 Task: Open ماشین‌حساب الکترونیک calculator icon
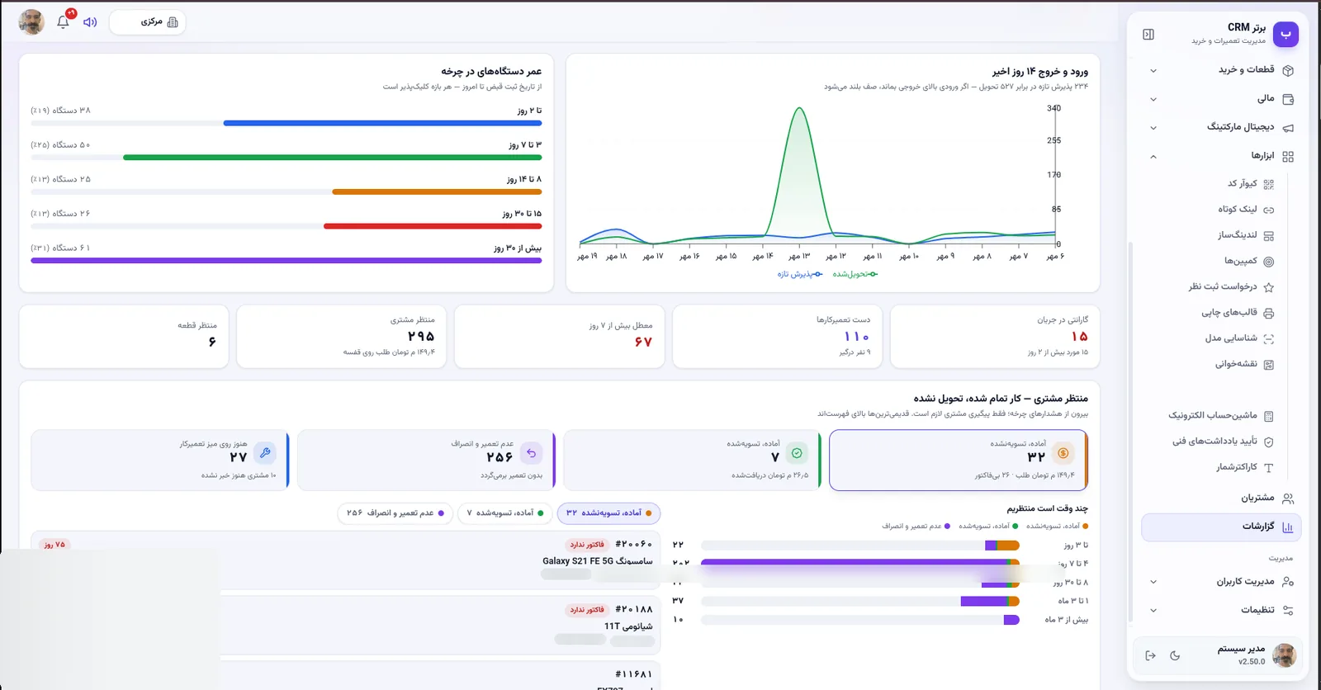coord(1268,416)
